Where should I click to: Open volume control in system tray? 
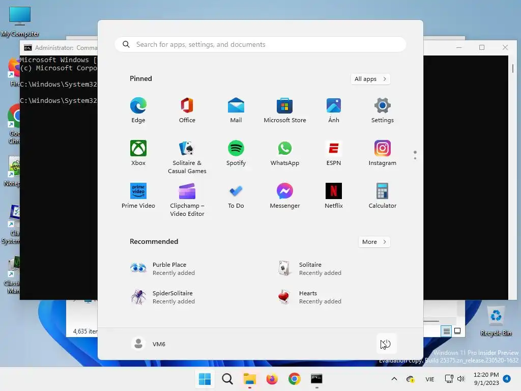pyautogui.click(x=460, y=379)
